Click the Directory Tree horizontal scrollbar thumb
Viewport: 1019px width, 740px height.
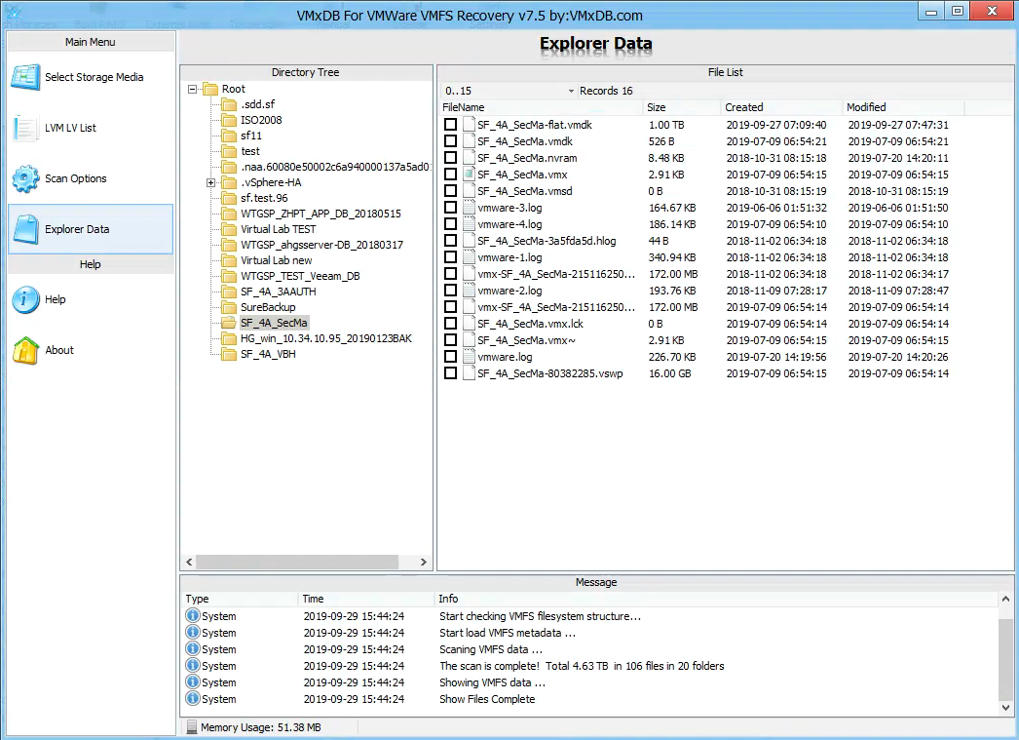pyautogui.click(x=297, y=562)
